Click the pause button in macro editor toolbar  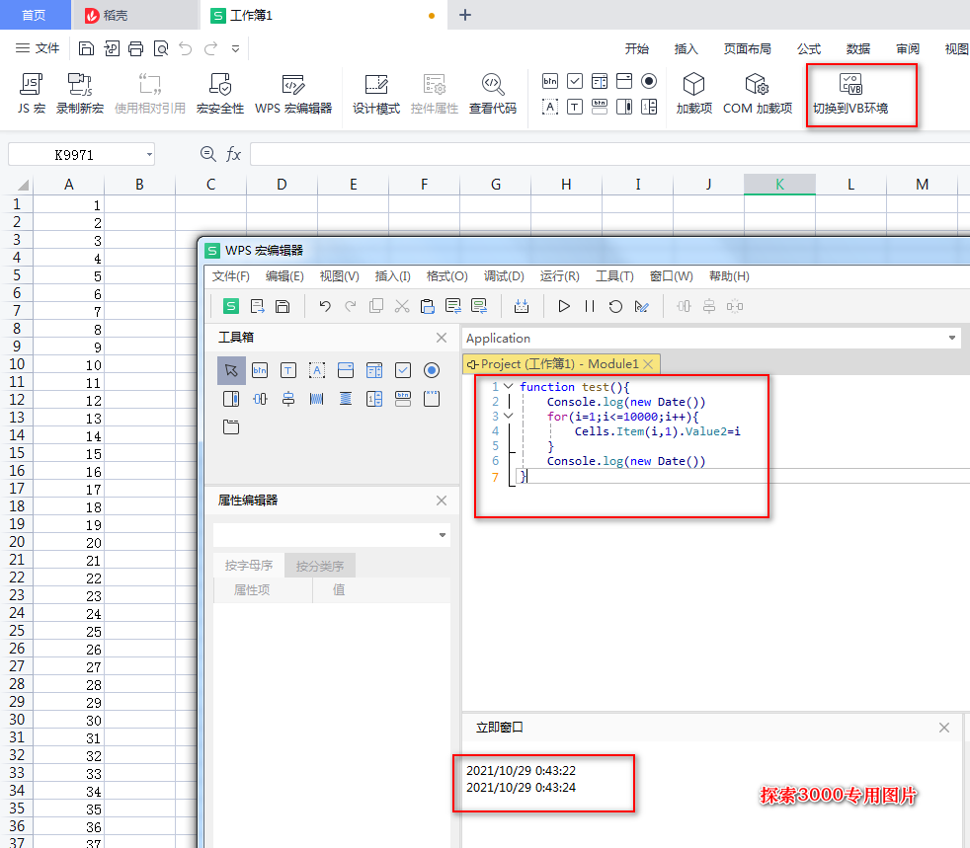click(x=590, y=306)
